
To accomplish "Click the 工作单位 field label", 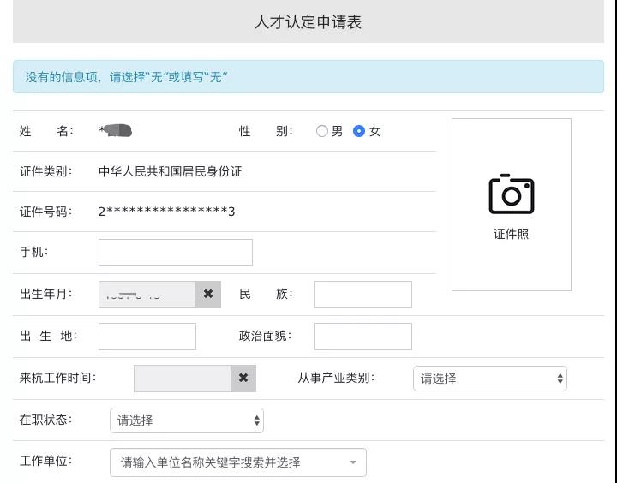I will pos(45,461).
